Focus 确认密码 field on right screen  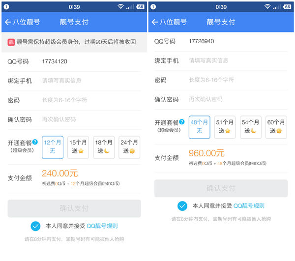coord(221,100)
